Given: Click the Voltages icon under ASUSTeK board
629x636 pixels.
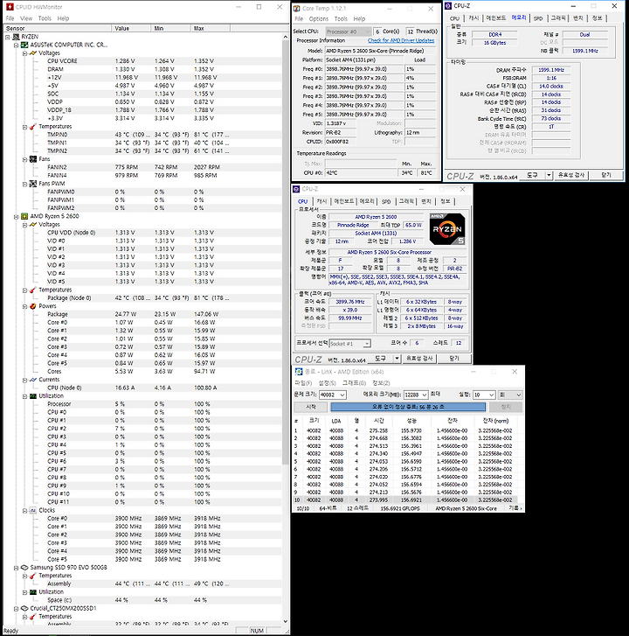Looking at the screenshot, I should click(x=33, y=53).
